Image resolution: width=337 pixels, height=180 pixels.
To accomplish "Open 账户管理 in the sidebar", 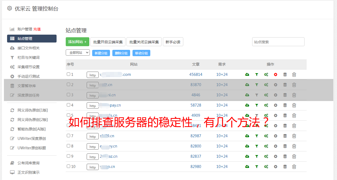I will 25,29.
